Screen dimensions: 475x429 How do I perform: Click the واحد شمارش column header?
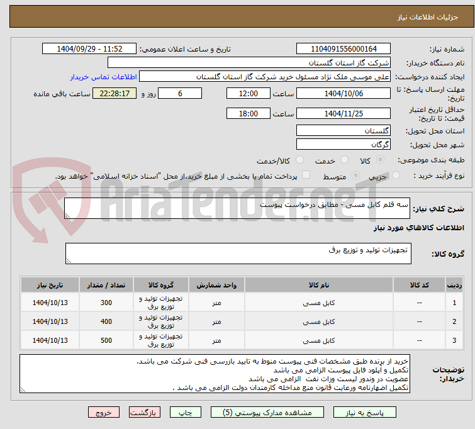pos(216,285)
